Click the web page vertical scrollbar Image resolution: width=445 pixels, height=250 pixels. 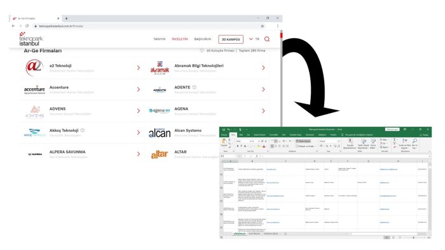click(281, 79)
